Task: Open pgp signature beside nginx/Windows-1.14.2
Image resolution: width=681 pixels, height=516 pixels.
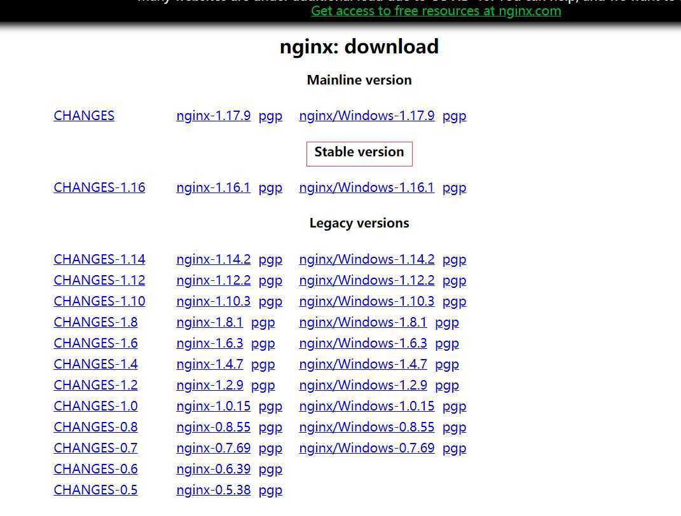Action: [x=454, y=259]
